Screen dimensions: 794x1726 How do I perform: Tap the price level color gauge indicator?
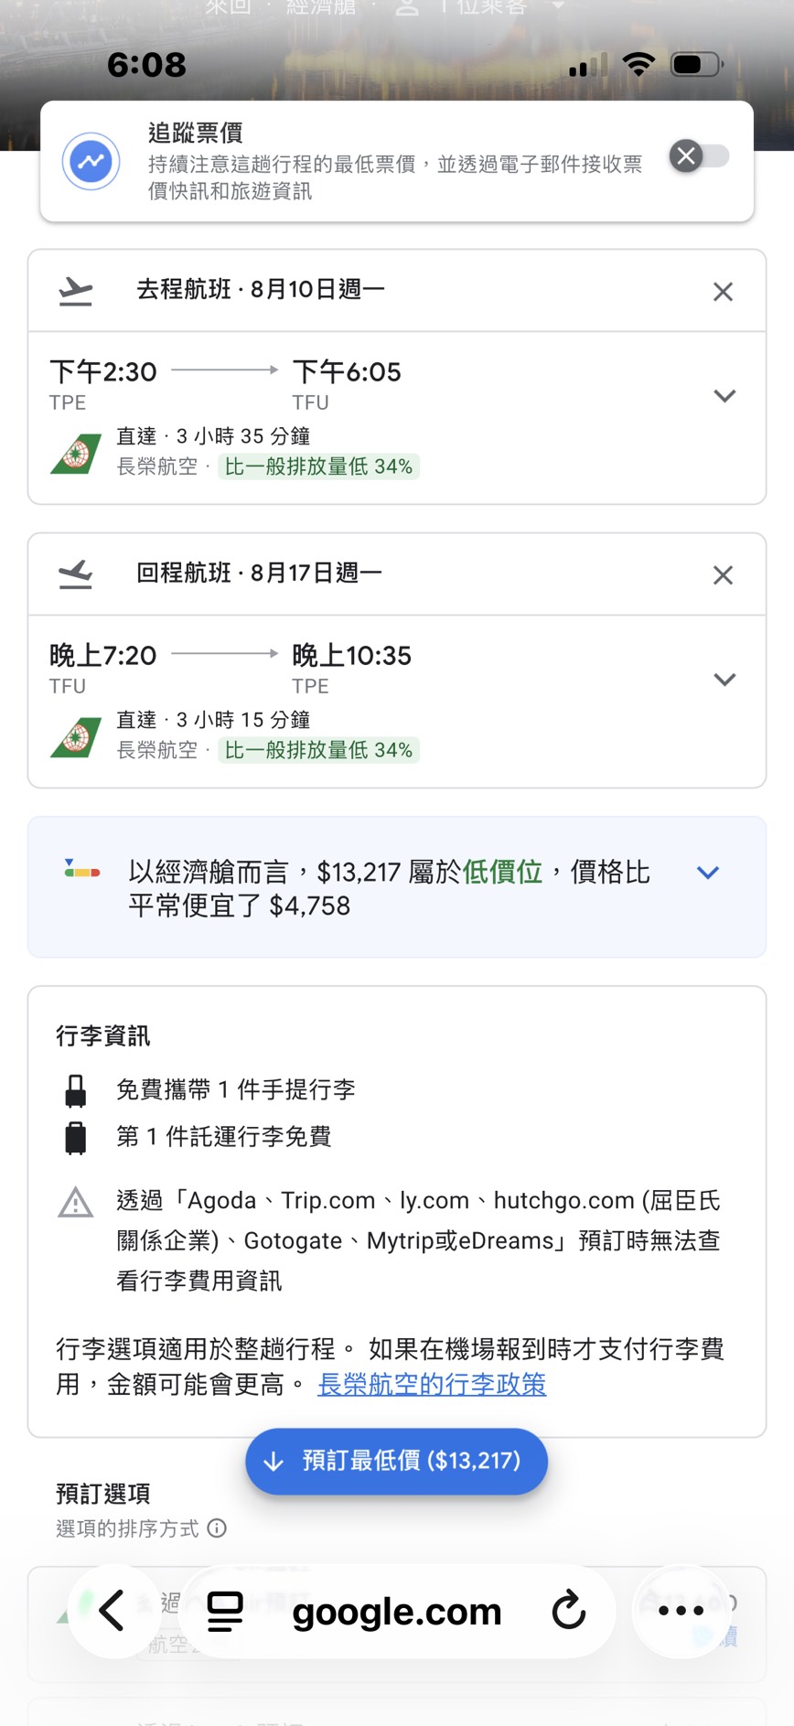(82, 869)
